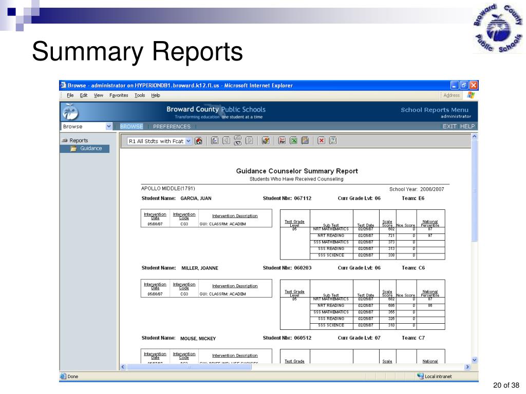
Task: Open the File menu
Action: click(x=70, y=95)
